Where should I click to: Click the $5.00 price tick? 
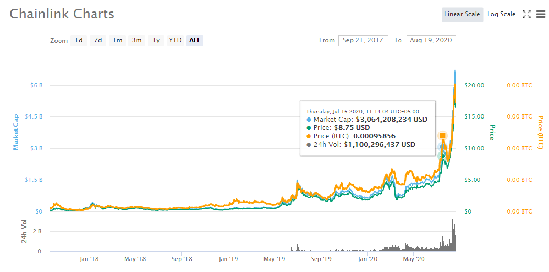click(x=473, y=180)
